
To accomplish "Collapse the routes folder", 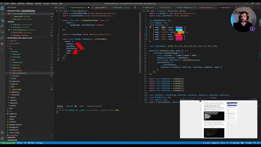I will click(12, 87).
